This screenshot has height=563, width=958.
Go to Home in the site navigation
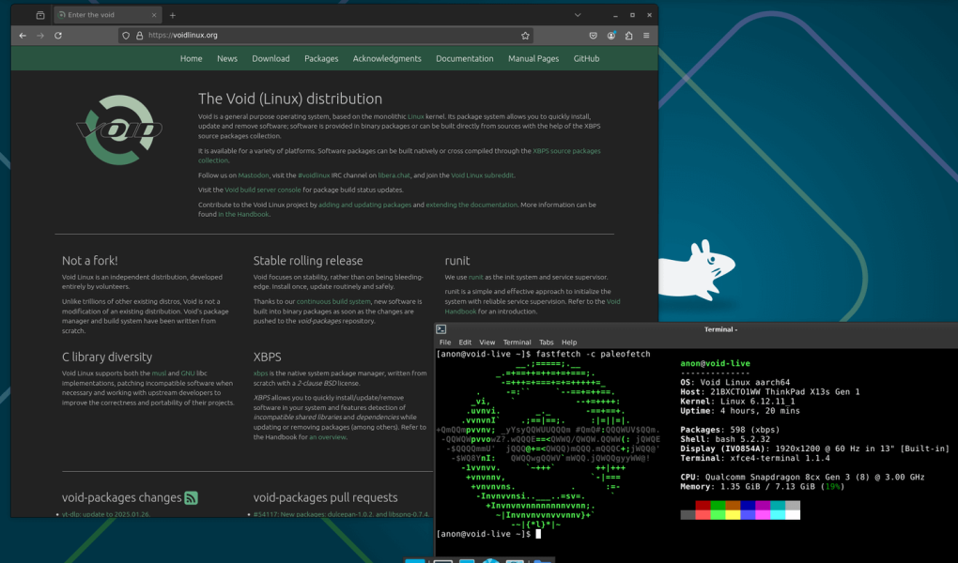(x=192, y=58)
